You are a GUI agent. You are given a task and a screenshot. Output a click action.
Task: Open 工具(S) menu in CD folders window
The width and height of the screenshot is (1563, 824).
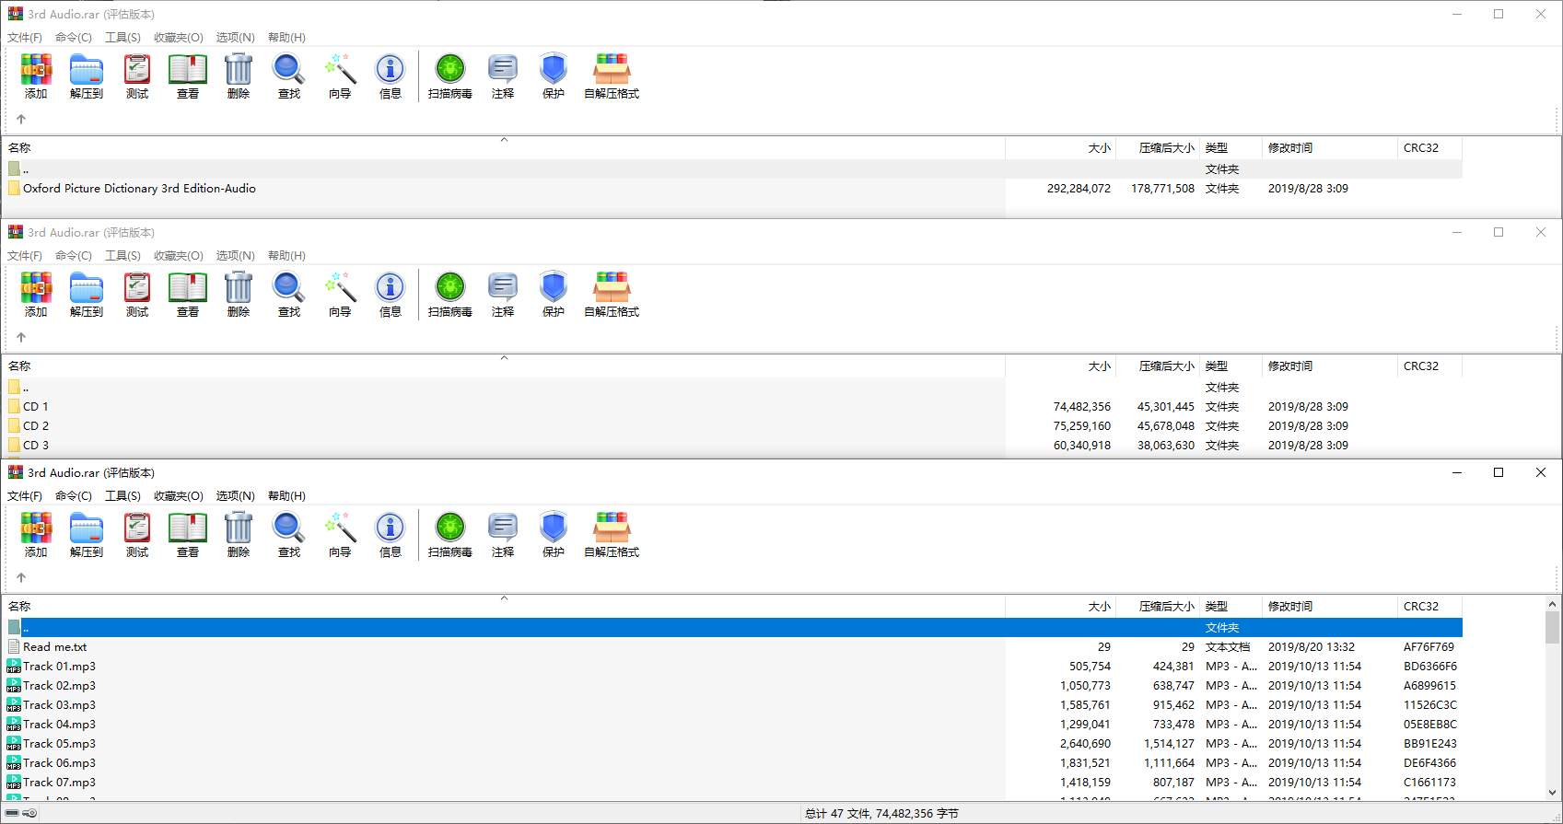(122, 256)
